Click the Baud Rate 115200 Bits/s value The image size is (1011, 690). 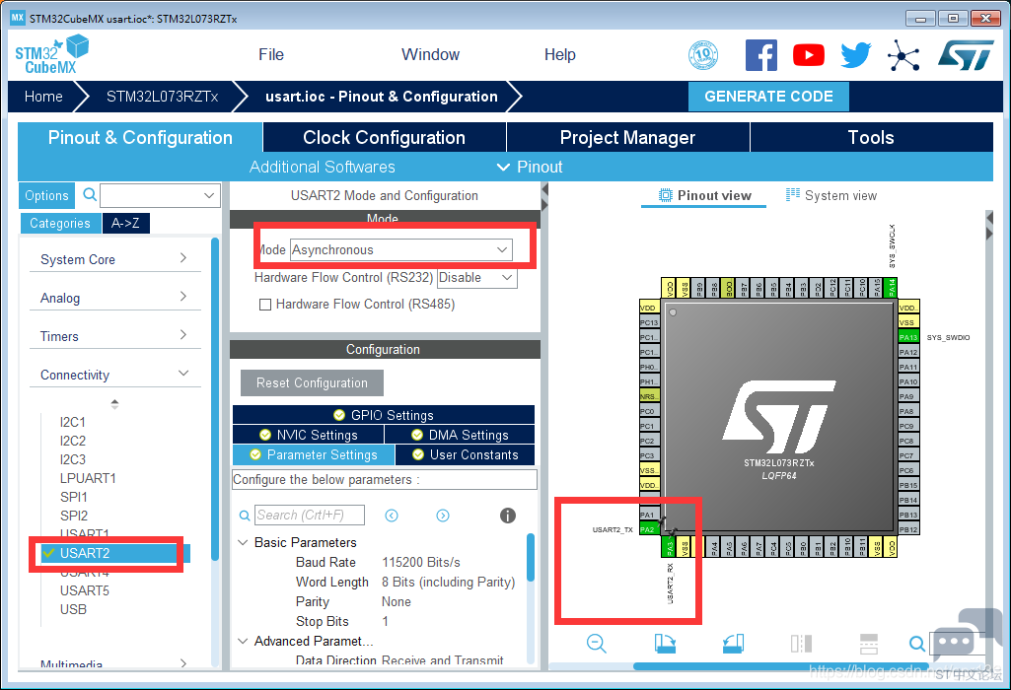(421, 562)
